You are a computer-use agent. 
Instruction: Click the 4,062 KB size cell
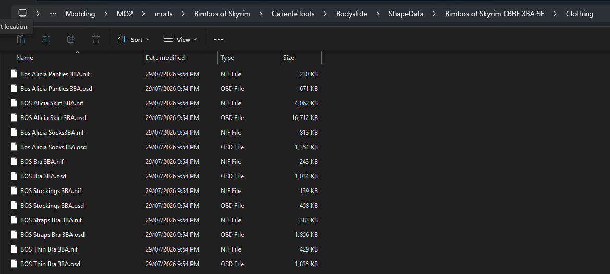pos(306,103)
